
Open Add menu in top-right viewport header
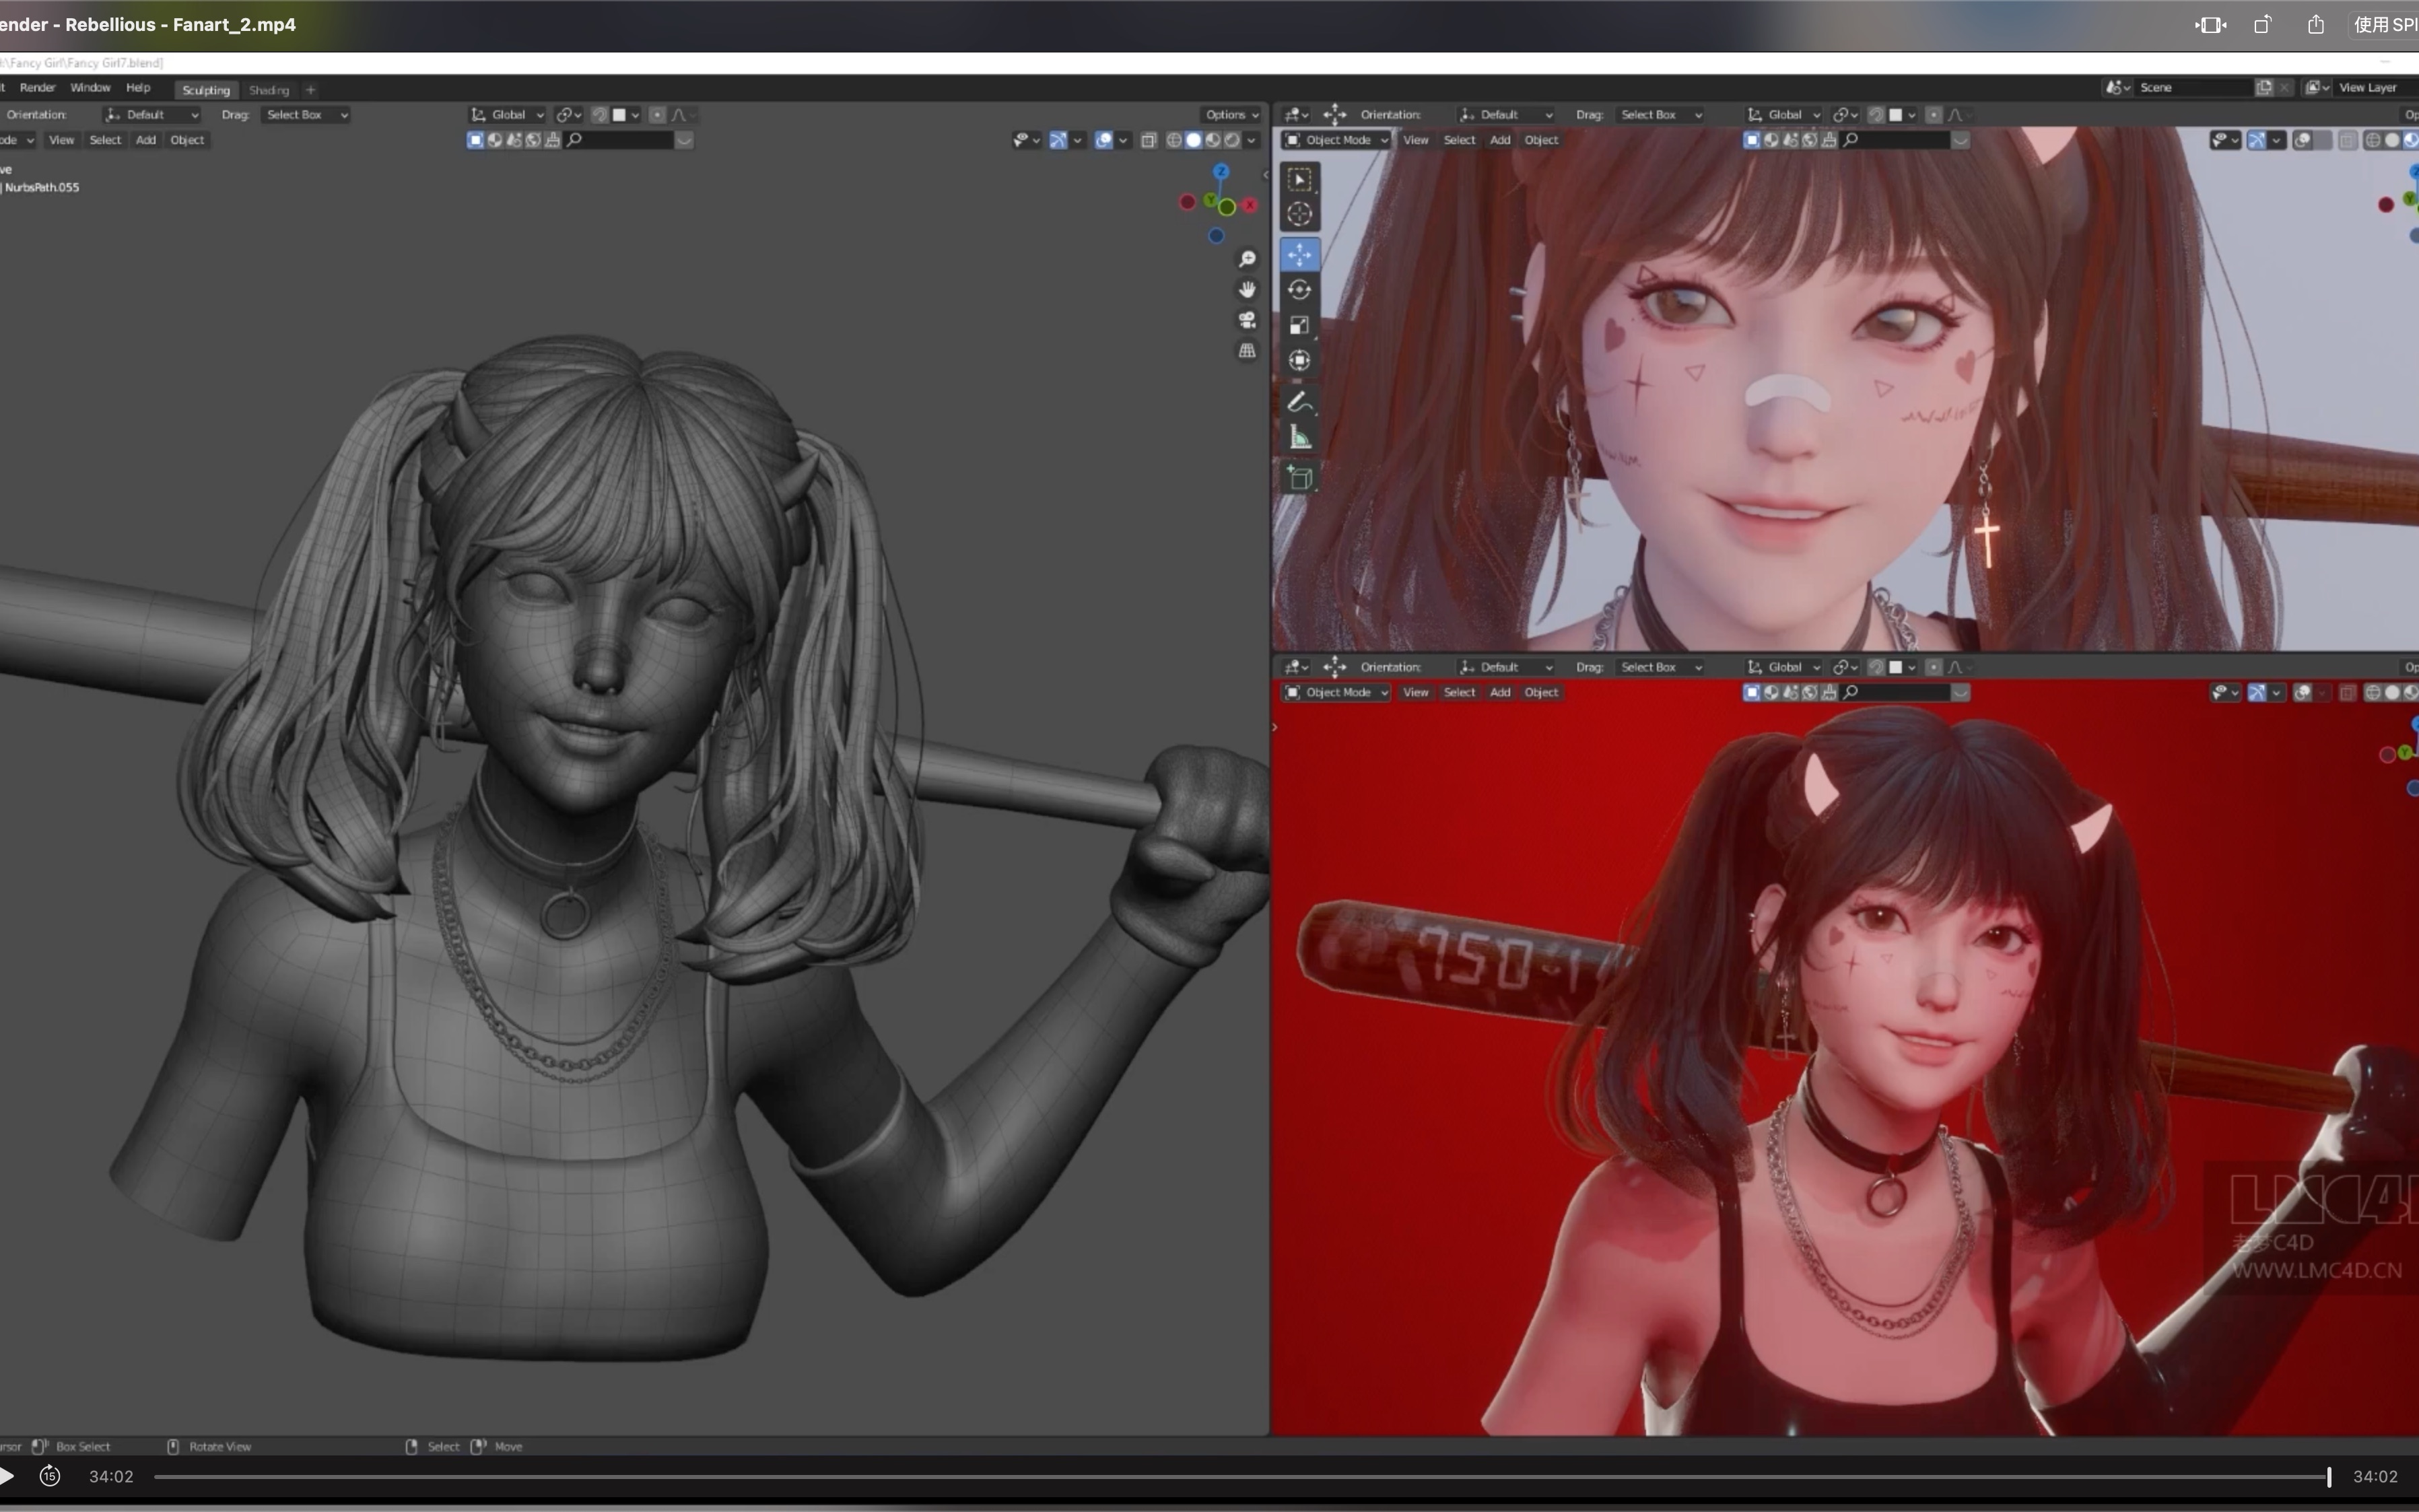click(1500, 140)
